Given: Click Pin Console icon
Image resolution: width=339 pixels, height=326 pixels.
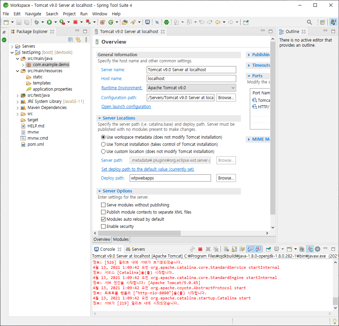Looking at the screenshot, I should (x=268, y=249).
